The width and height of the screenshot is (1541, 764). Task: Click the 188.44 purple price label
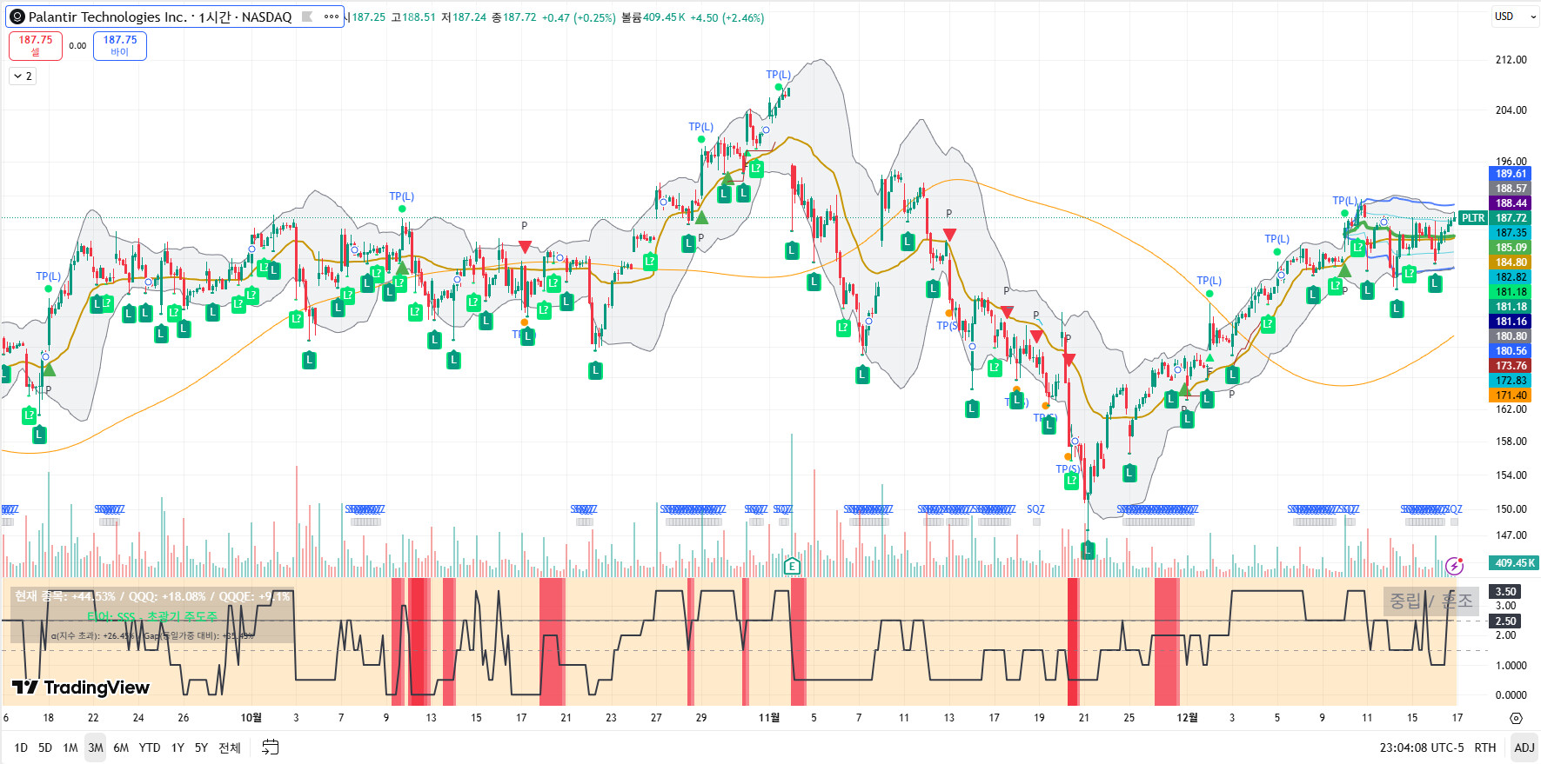point(1511,203)
